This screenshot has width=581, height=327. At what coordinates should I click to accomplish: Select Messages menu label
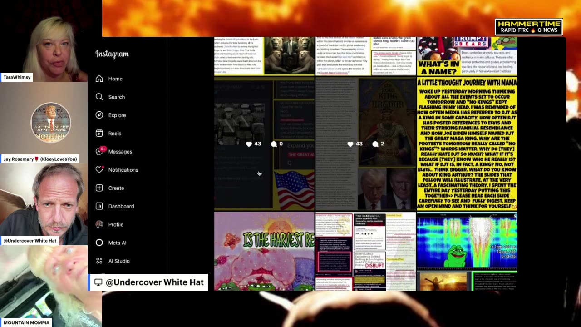(x=120, y=152)
